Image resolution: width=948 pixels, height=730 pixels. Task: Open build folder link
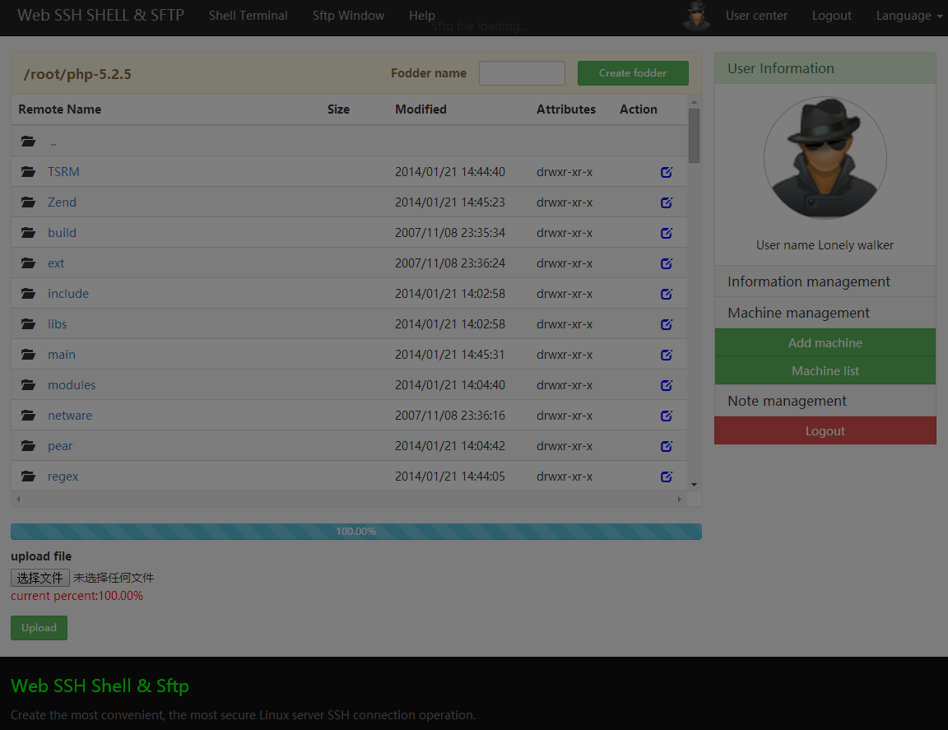62,233
